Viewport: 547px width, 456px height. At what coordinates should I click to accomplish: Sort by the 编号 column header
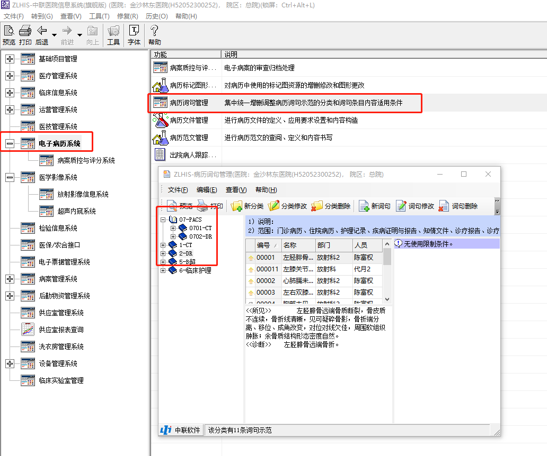[268, 245]
